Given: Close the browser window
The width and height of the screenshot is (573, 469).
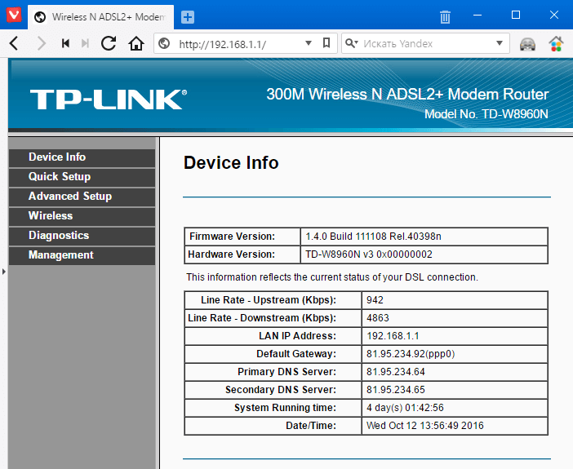Looking at the screenshot, I should click(554, 15).
